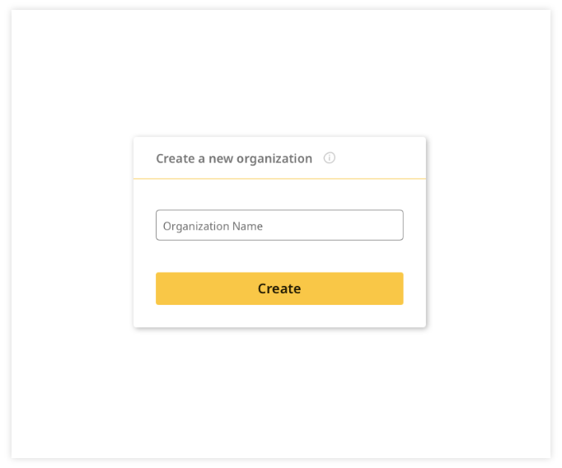Click the Create button
The image size is (562, 468).
pos(279,288)
